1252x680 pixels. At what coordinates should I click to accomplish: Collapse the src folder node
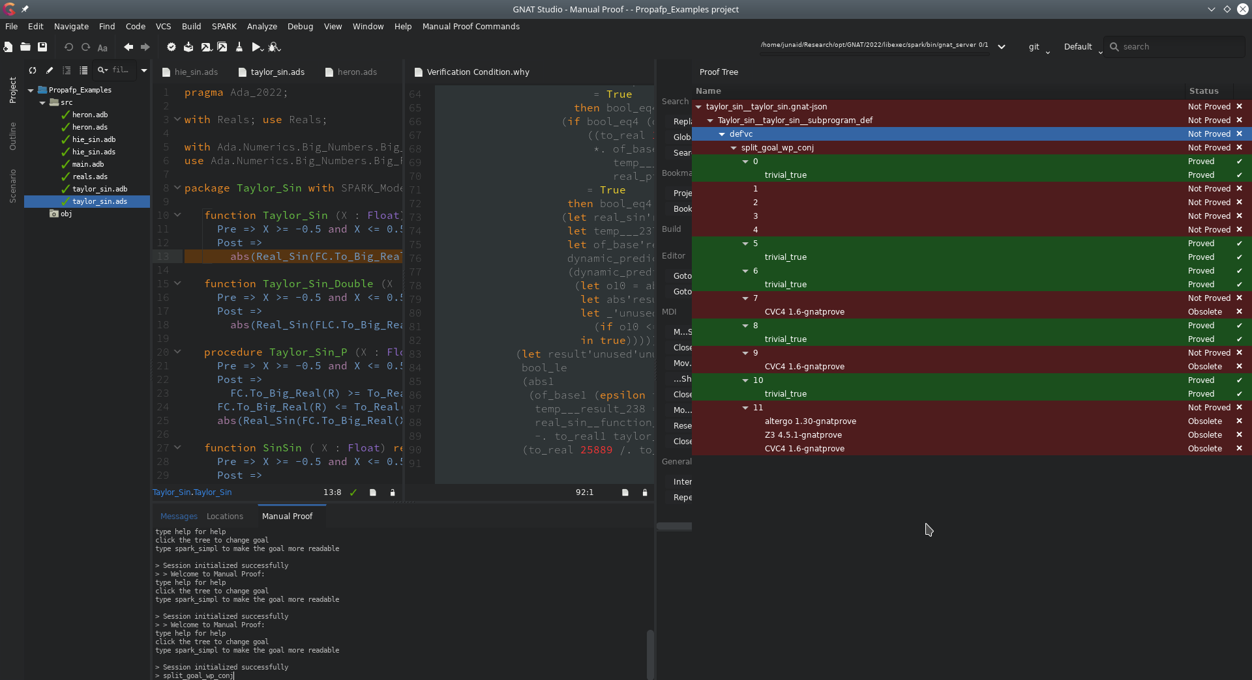coord(42,103)
